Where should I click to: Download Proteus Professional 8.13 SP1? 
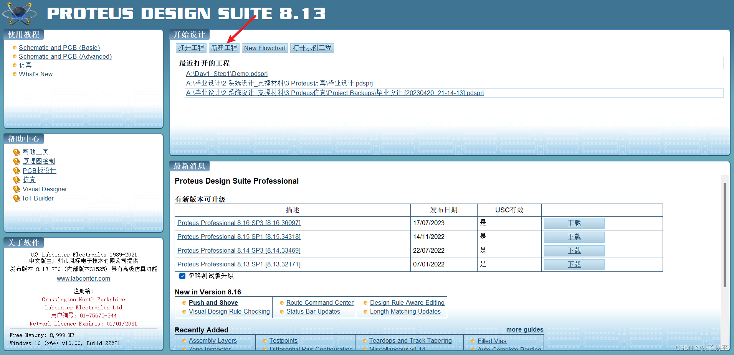[574, 265]
